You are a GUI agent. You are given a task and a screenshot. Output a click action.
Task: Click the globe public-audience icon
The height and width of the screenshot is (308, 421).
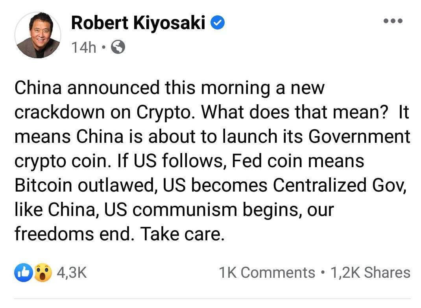click(x=118, y=47)
